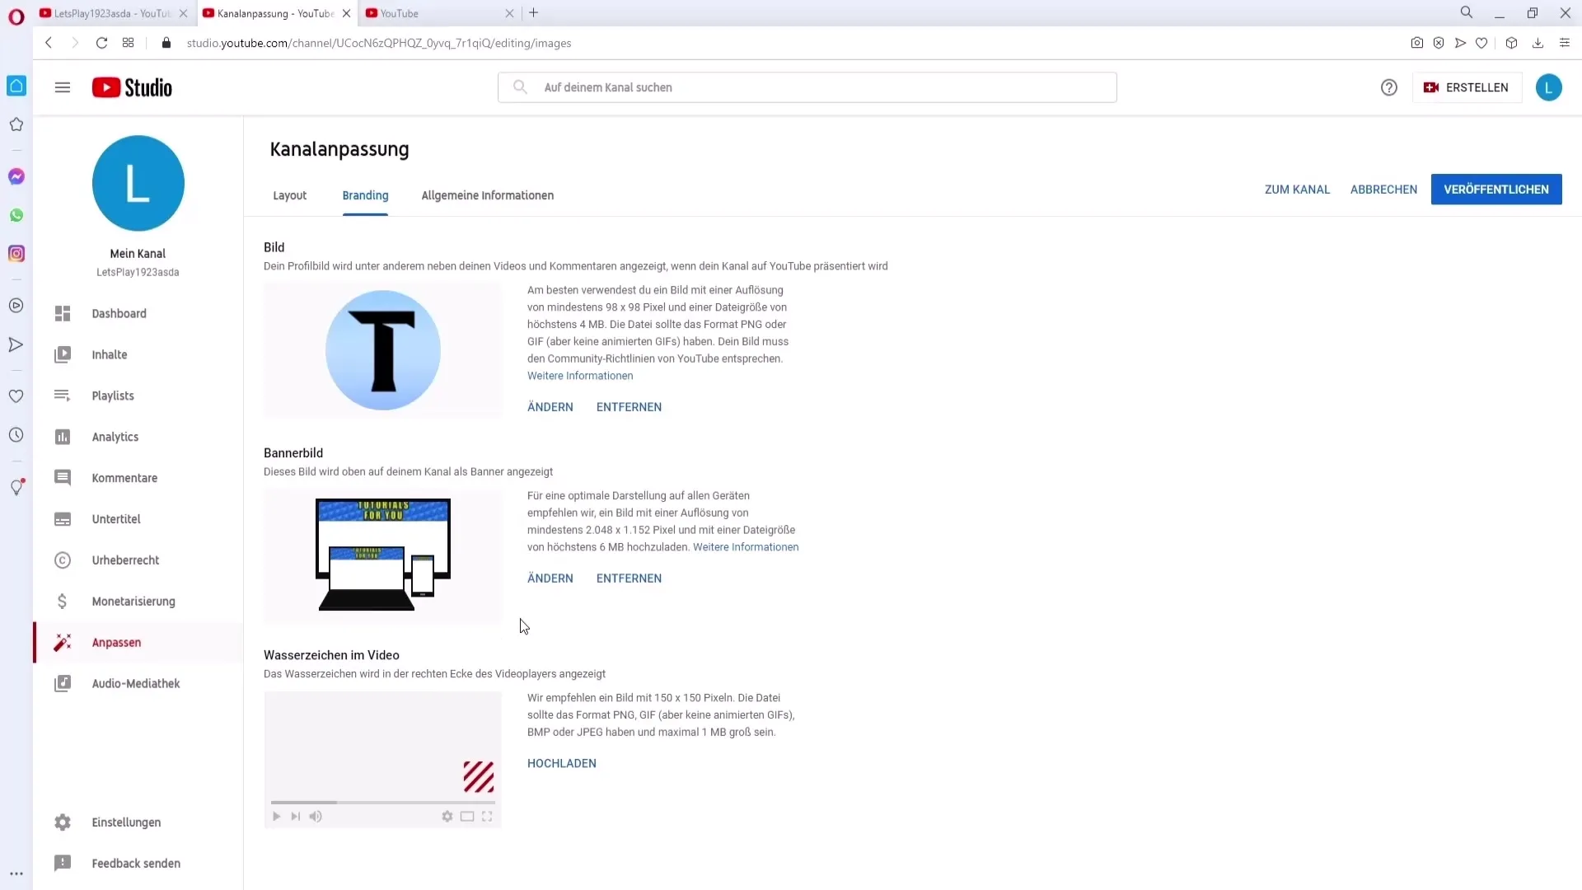The height and width of the screenshot is (890, 1582).
Task: Click the Monetarisierung icon in sidebar
Action: pos(62,601)
